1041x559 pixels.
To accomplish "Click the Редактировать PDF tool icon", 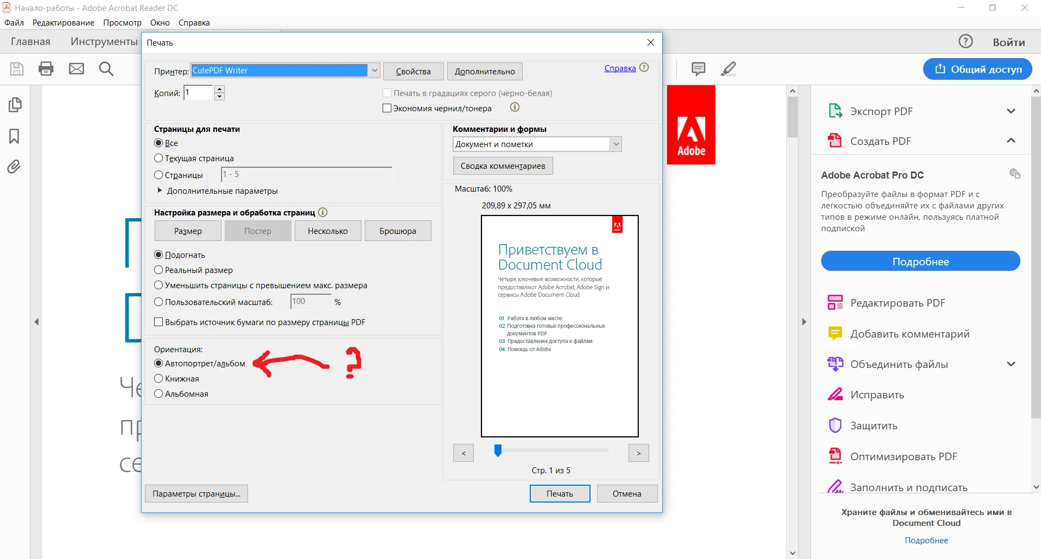I will coord(835,302).
